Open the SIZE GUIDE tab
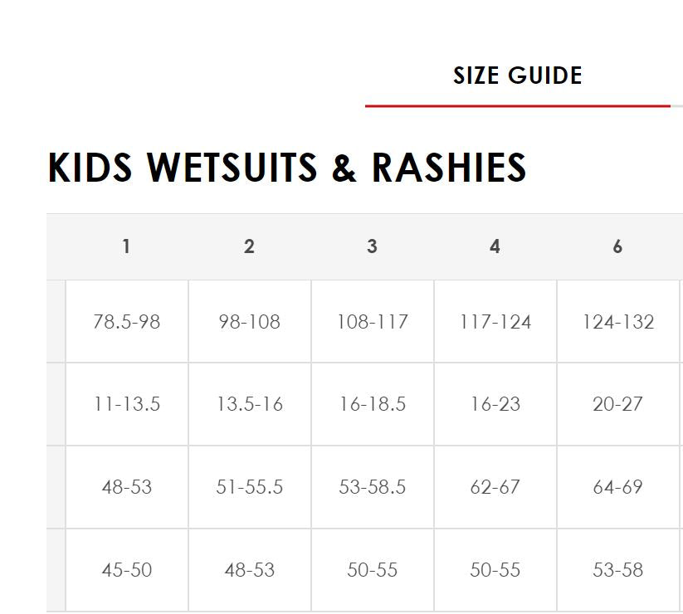 (x=517, y=76)
